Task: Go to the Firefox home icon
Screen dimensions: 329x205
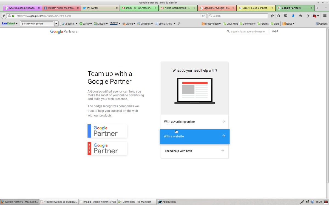Action: pyautogui.click(x=300, y=16)
